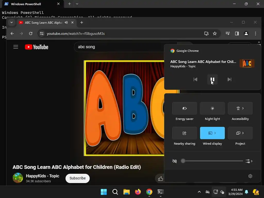264x198 pixels.
Task: Open the terminal profiles dropdown
Action: (77, 4)
